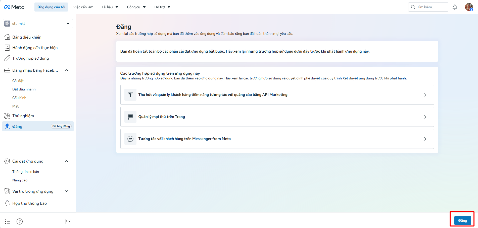
Task: Click the Đăng upload arrow icon
Action: [x=7, y=126]
